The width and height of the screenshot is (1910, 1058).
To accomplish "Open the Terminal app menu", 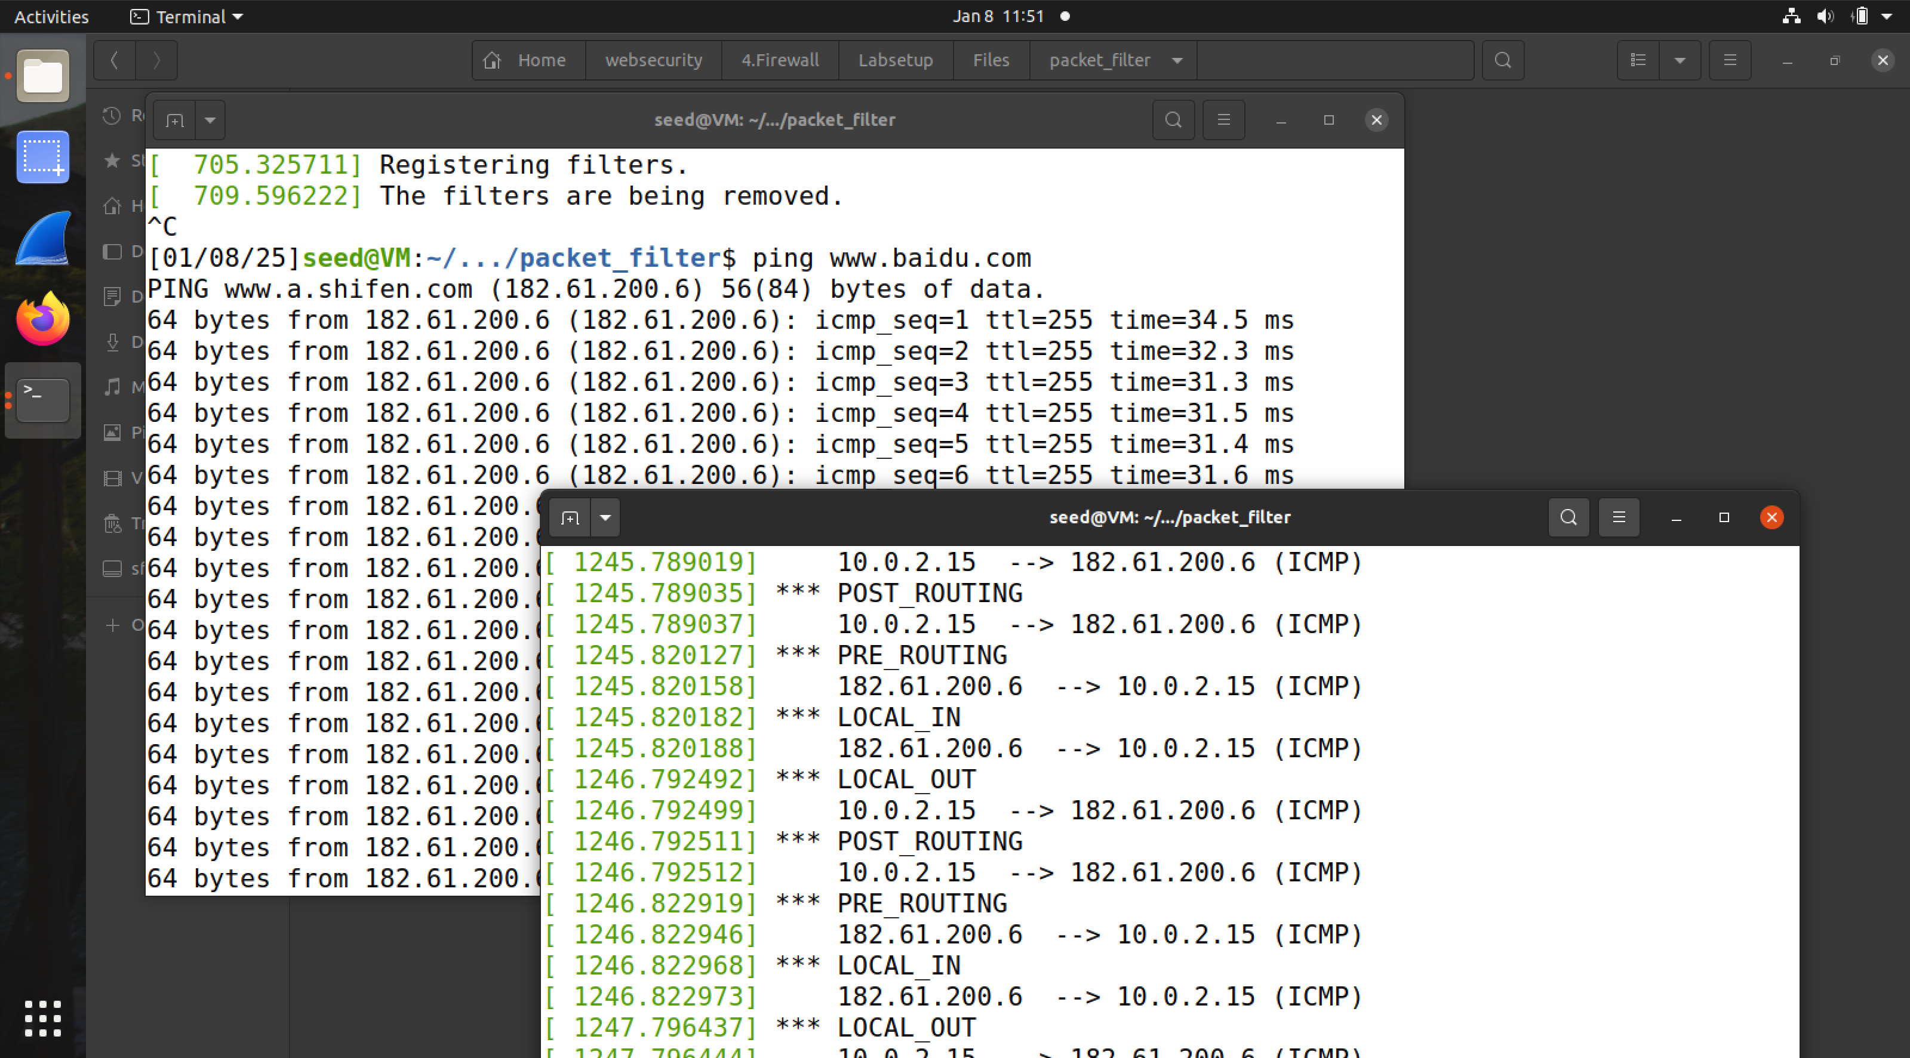I will (187, 16).
